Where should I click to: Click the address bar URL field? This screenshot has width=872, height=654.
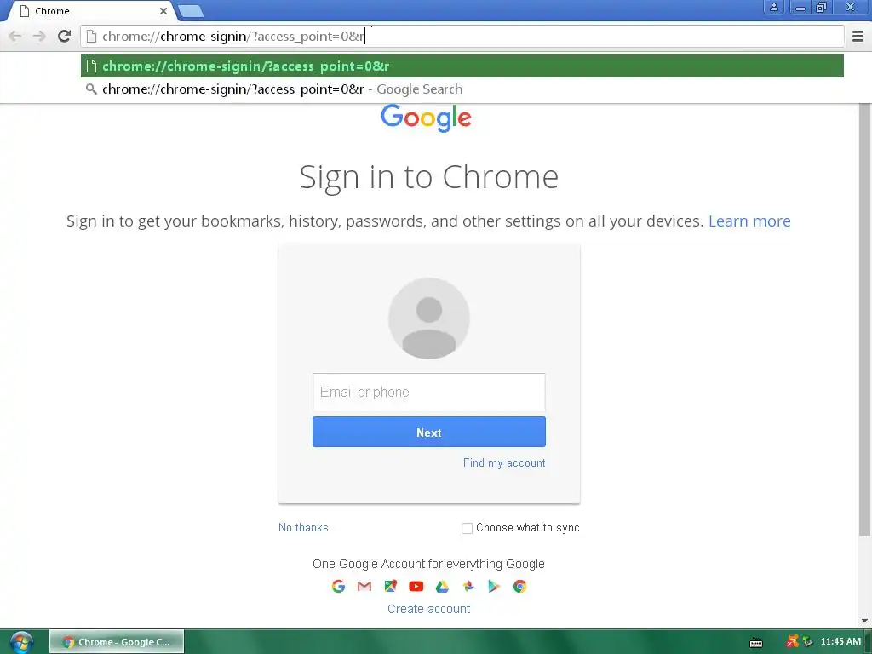462,37
